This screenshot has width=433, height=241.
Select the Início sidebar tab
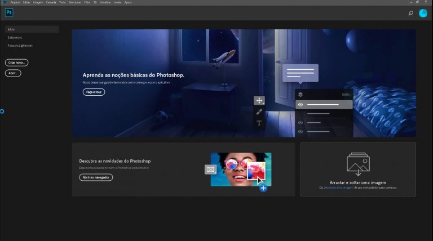32,29
